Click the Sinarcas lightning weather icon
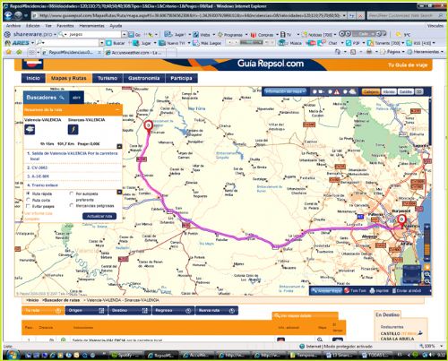The image size is (448, 361). [x=73, y=130]
